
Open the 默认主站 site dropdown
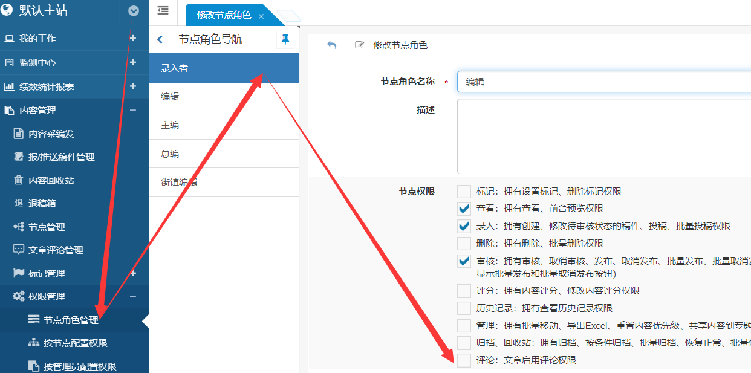click(x=134, y=11)
